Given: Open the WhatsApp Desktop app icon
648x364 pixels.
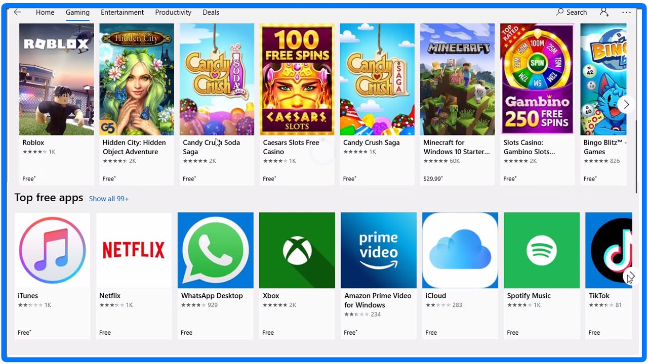Looking at the screenshot, I should tap(216, 250).
